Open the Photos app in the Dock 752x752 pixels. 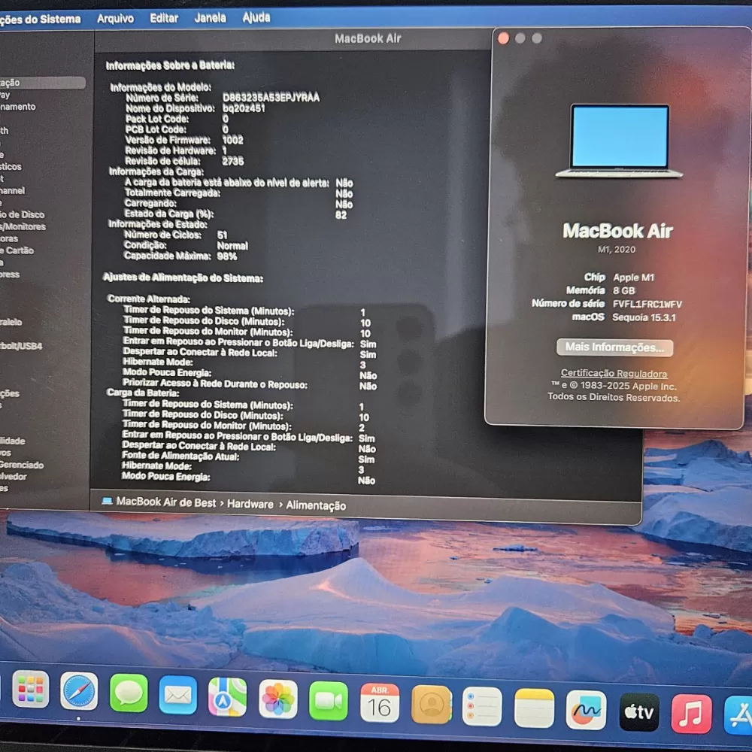point(278,699)
